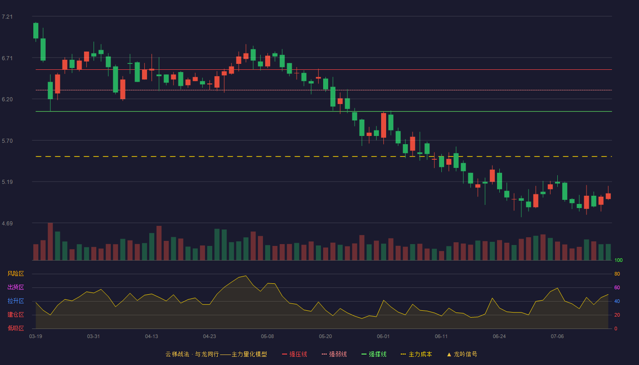Click the 4.69 price axis label

pos(7,223)
